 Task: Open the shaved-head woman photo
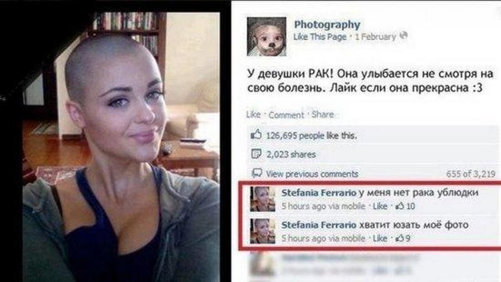121,147
